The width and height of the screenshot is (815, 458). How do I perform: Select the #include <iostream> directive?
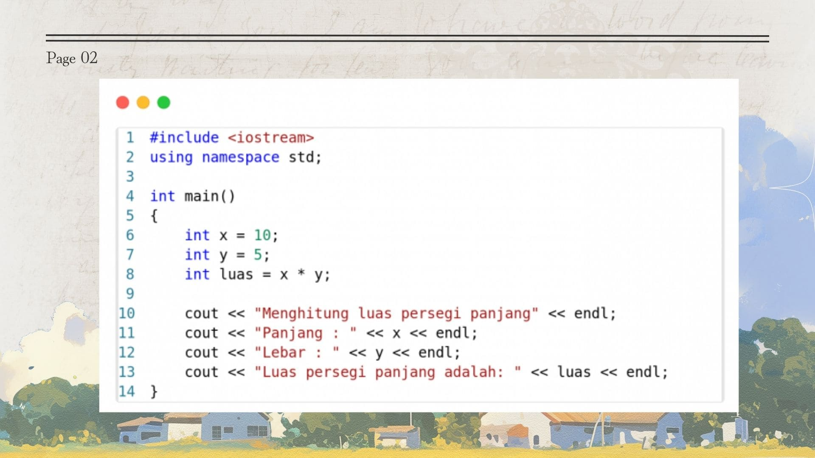[x=231, y=137]
